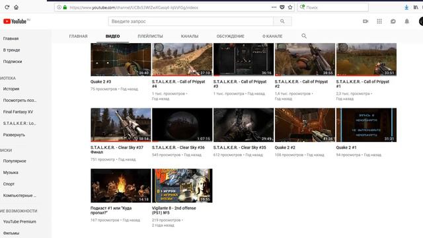Screen dimensions: 423x238
Task: Open the browser library icon
Action: 416,7
